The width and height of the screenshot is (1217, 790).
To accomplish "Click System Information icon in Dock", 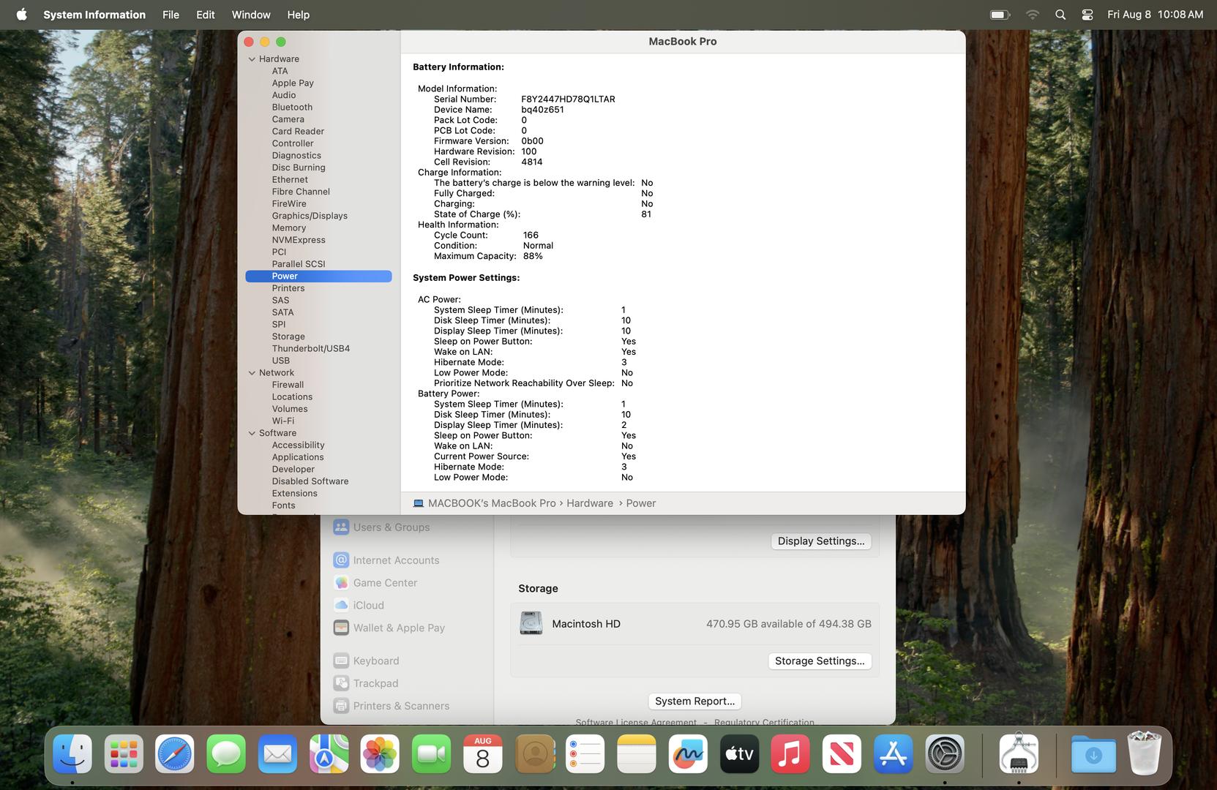I will coord(1019,753).
